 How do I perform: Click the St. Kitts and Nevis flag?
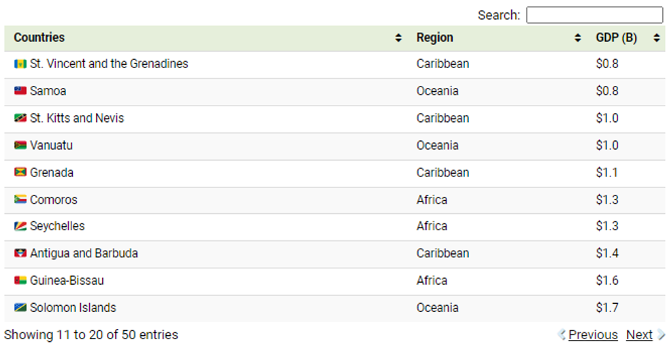tap(20, 119)
